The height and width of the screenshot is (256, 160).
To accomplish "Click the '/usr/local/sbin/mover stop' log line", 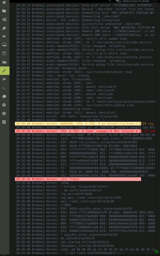I will [74, 72].
